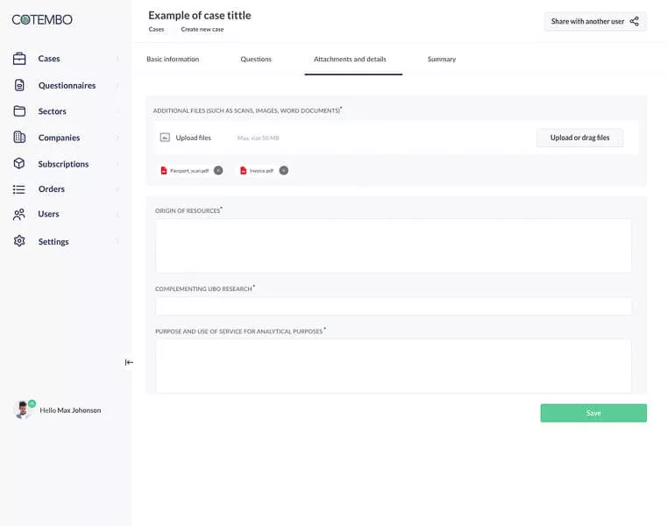Expand the Orders menu chevron
Image resolution: width=667 pixels, height=526 pixels.
point(117,189)
